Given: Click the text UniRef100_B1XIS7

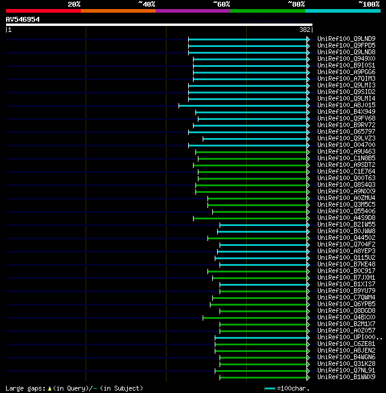Looking at the screenshot, I should pyautogui.click(x=346, y=285).
